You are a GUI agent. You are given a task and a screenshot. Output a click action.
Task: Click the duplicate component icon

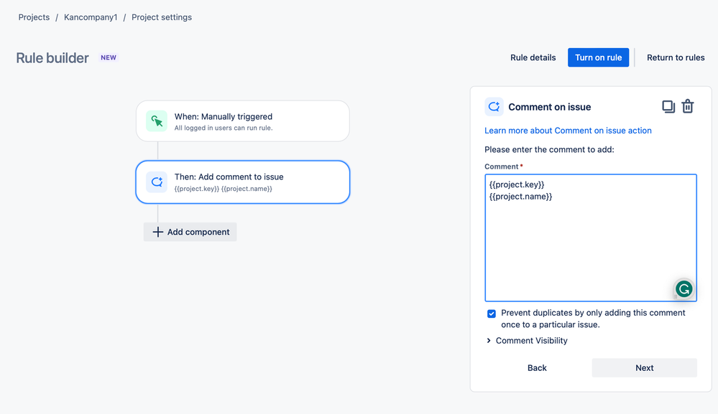pyautogui.click(x=668, y=107)
